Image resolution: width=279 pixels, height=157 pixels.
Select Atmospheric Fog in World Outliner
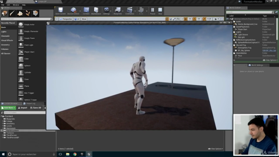tap(245, 48)
